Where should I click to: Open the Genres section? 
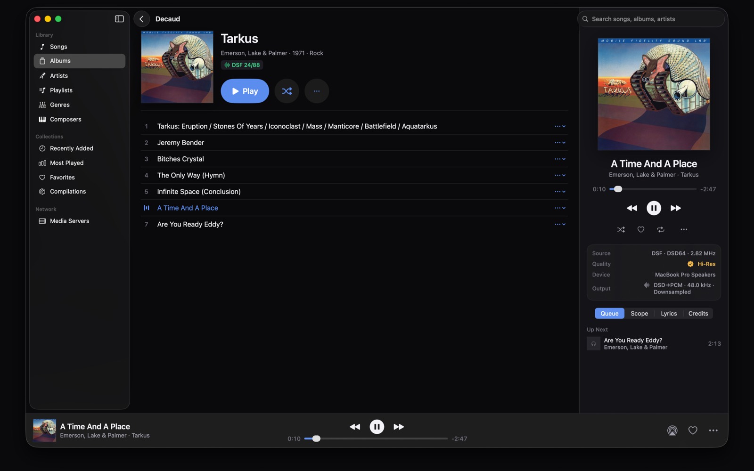point(79,105)
